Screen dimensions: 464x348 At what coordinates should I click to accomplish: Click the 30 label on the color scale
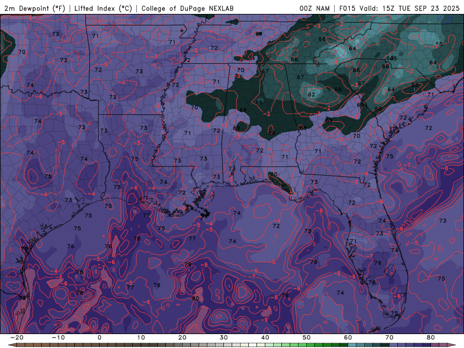[x=224, y=338]
